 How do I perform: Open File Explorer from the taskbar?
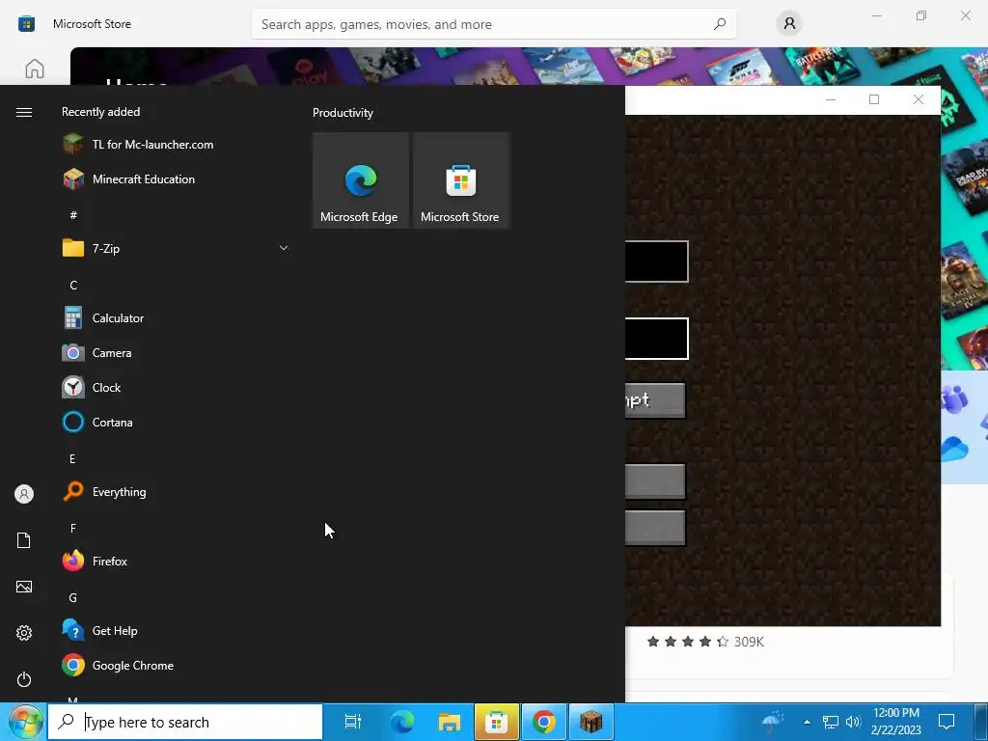tap(450, 722)
